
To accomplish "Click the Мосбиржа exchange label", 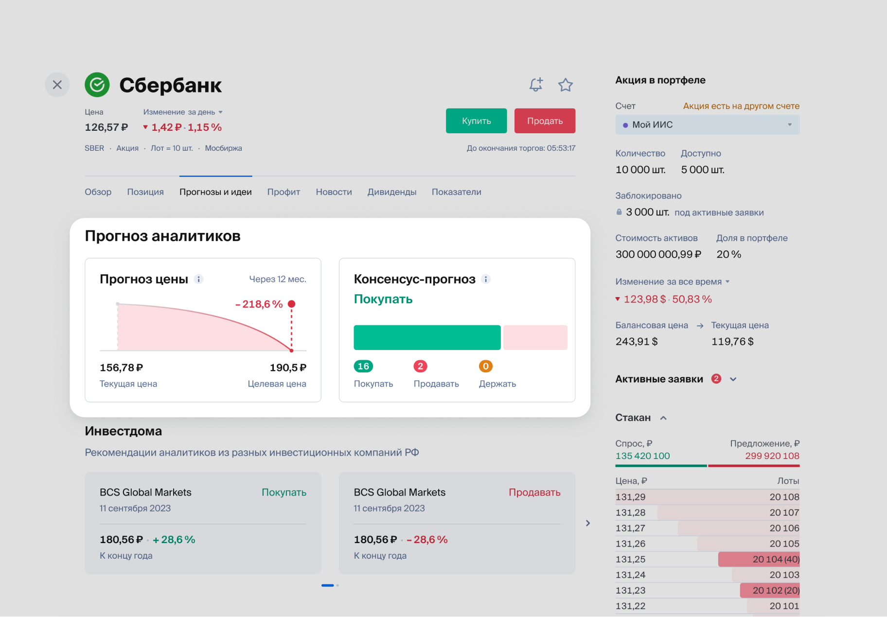I will pyautogui.click(x=224, y=148).
